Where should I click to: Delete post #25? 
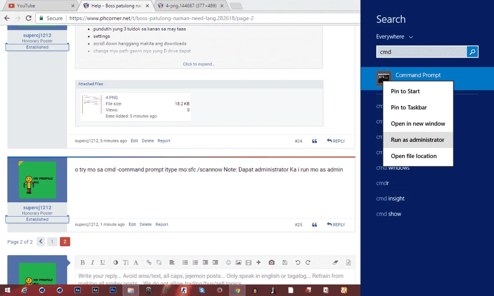145,224
